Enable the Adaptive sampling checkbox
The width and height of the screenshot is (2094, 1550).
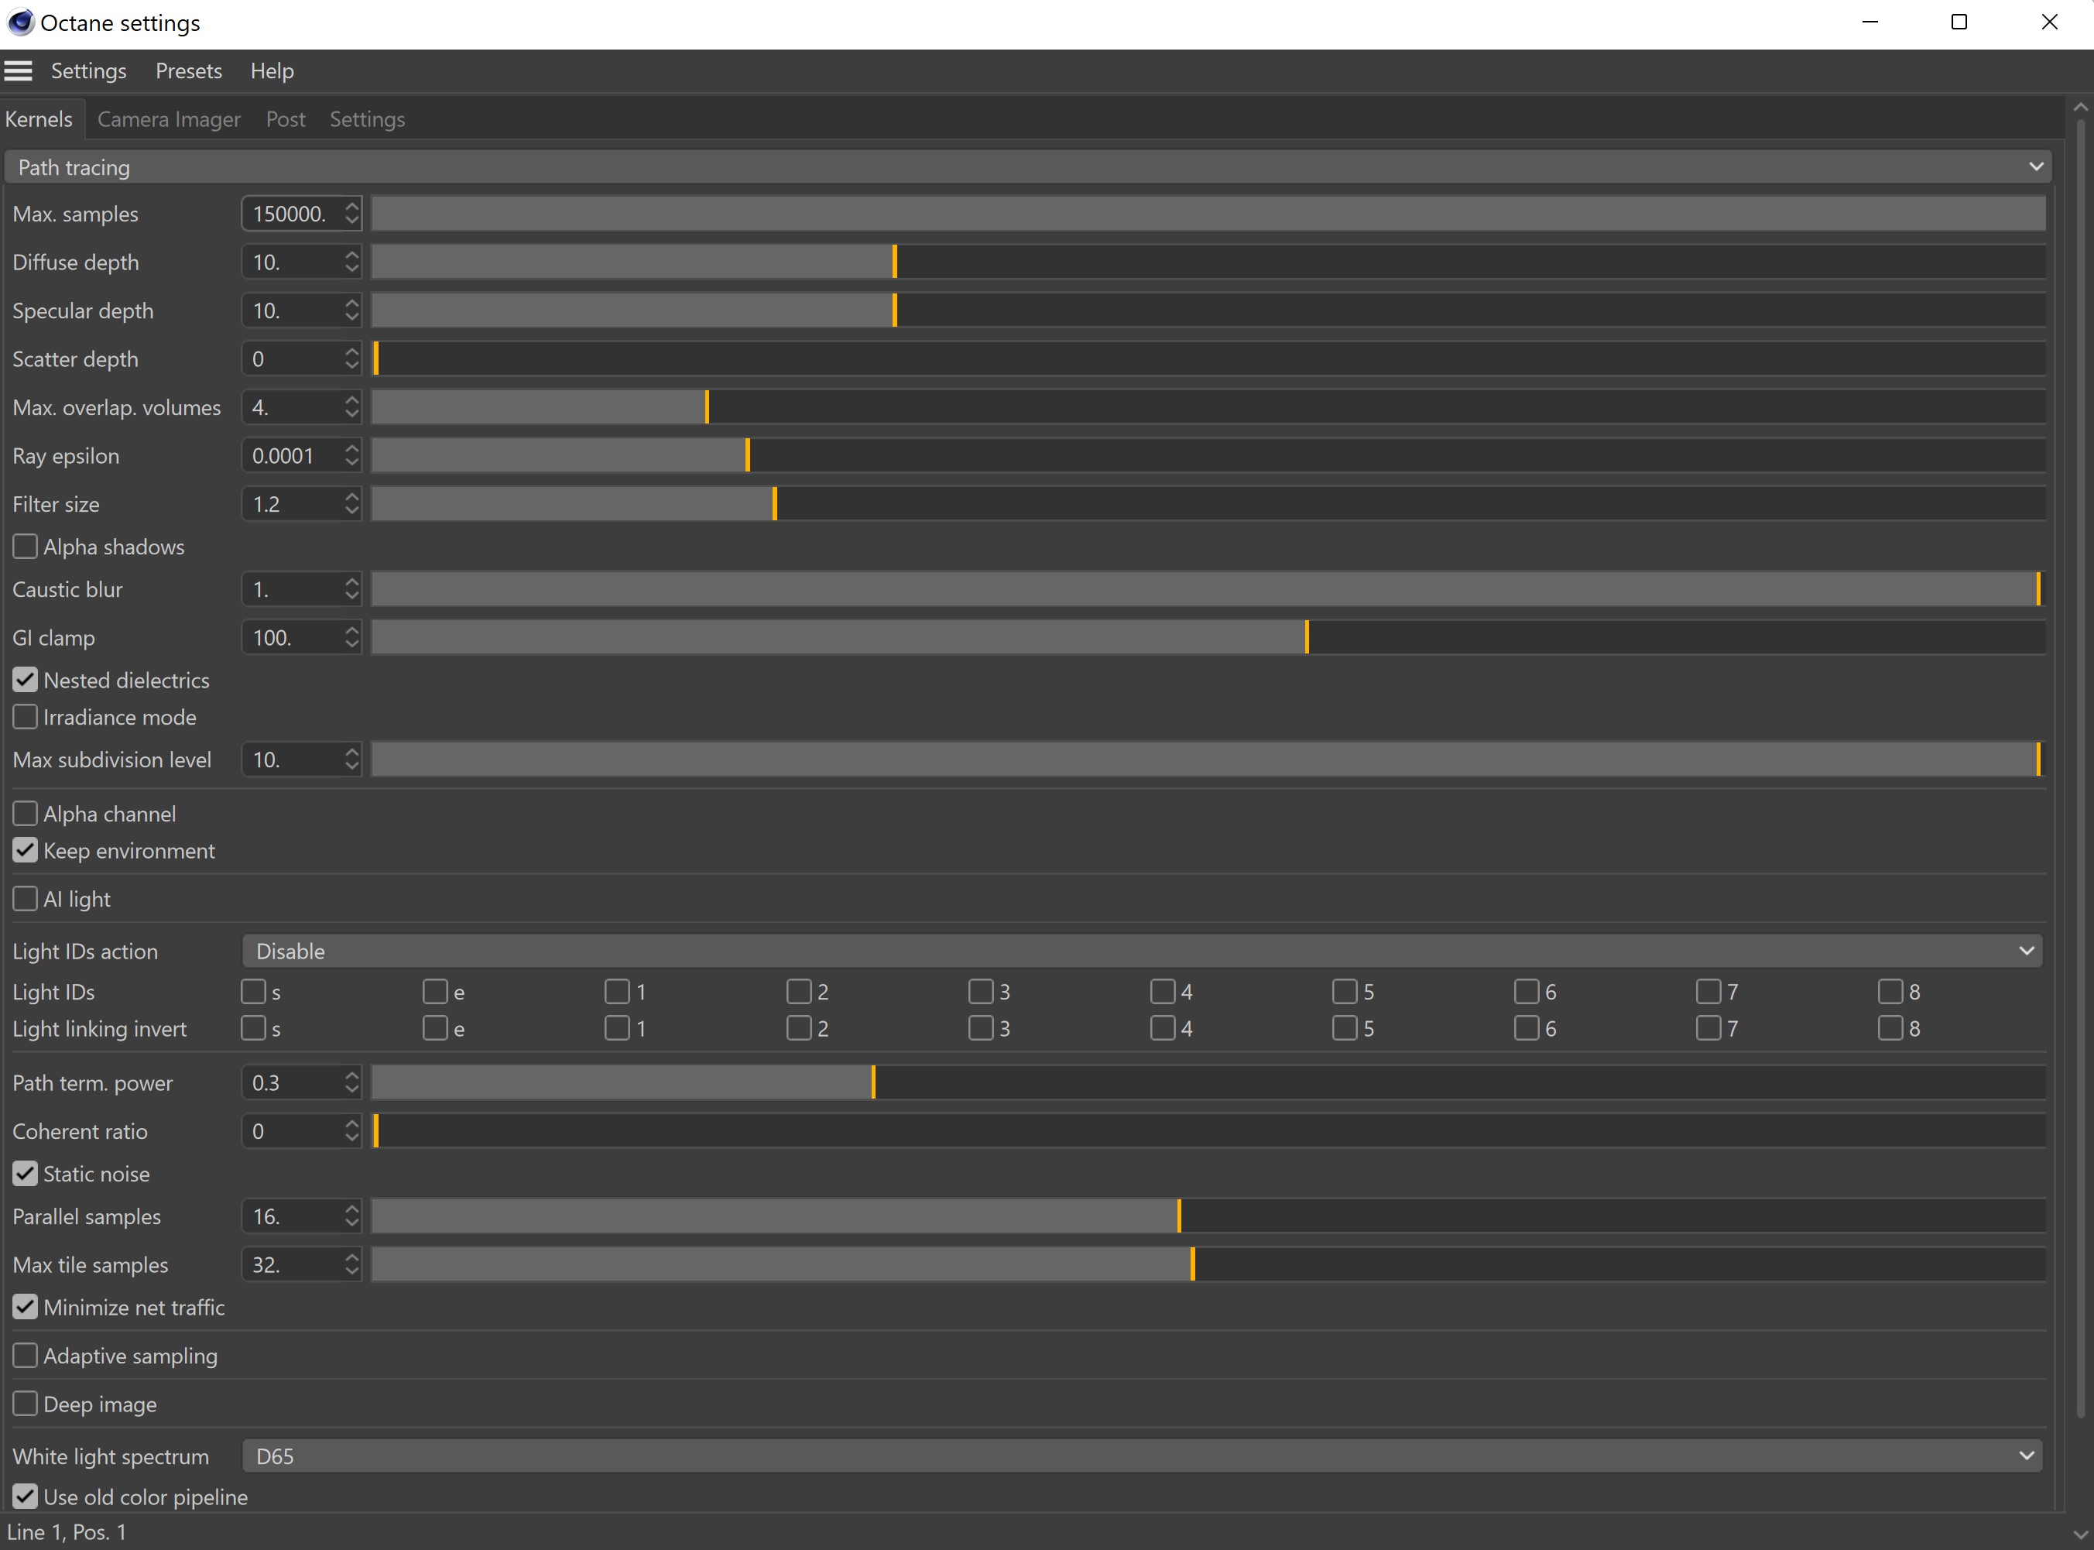pos(26,1356)
